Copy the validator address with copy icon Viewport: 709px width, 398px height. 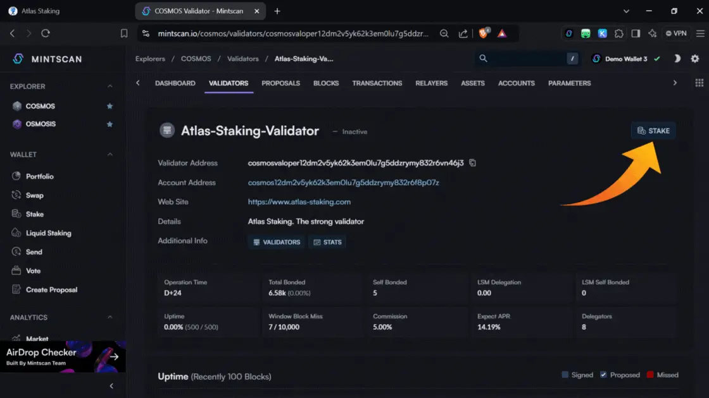tap(473, 163)
